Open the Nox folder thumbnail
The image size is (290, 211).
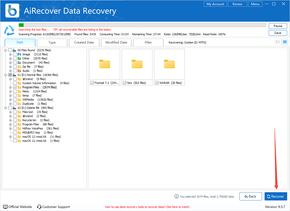137,64
